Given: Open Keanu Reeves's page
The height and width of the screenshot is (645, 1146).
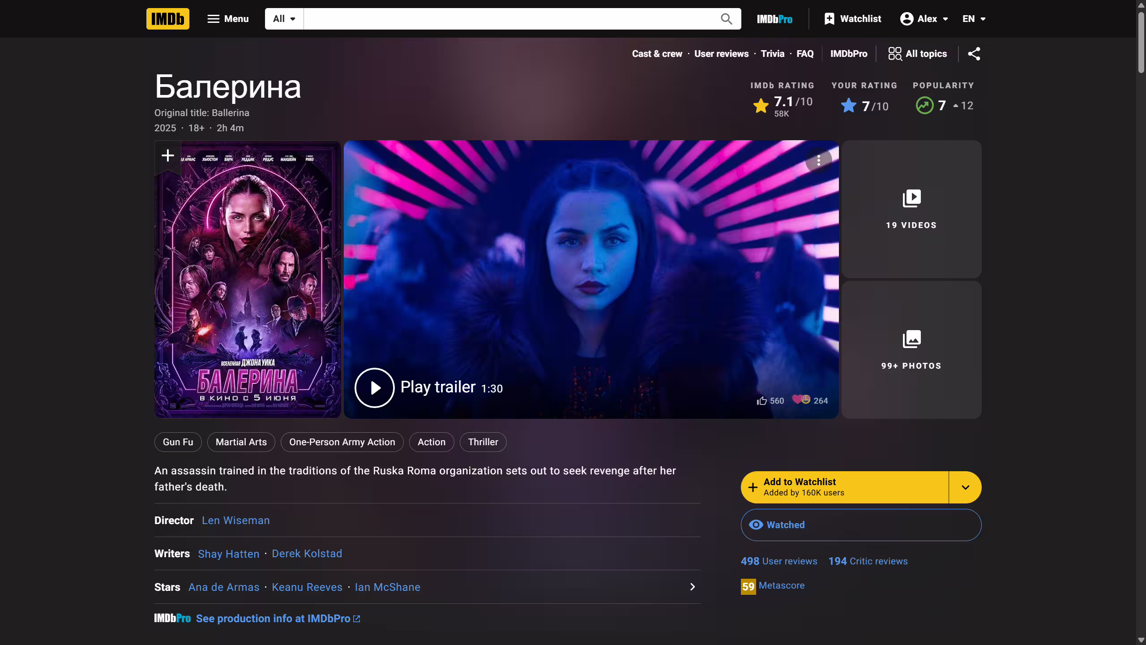Looking at the screenshot, I should coord(307,587).
